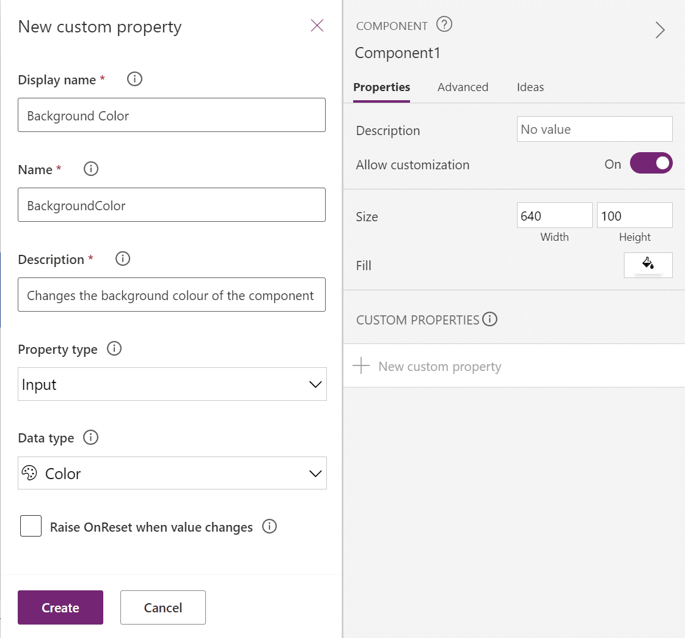Click the plus icon to add custom property

tap(361, 365)
